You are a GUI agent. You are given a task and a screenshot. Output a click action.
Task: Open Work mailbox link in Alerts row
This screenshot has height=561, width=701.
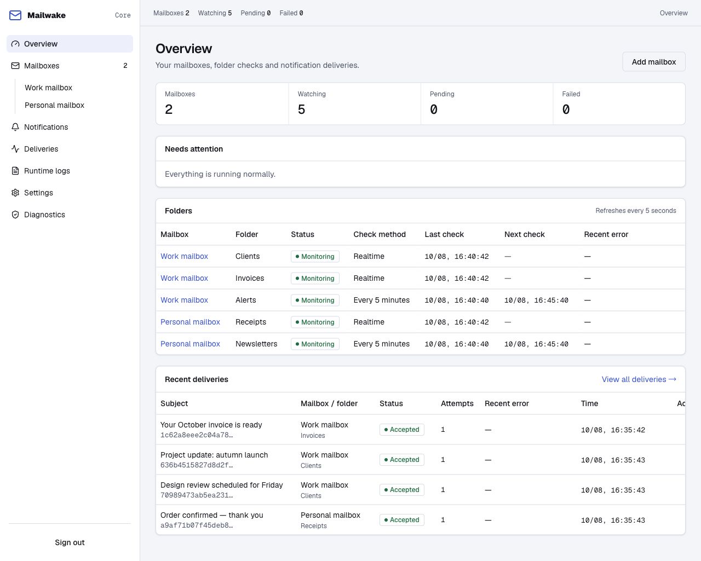coord(184,300)
